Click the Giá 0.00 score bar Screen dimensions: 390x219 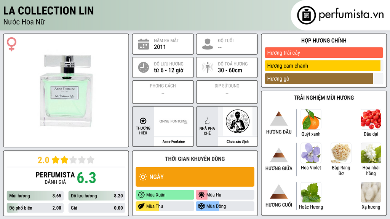(x=97, y=208)
